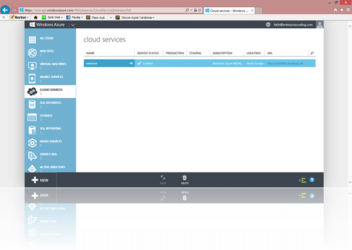This screenshot has width=352, height=250.
Task: Open the Media Services play icon
Action: 32,143
